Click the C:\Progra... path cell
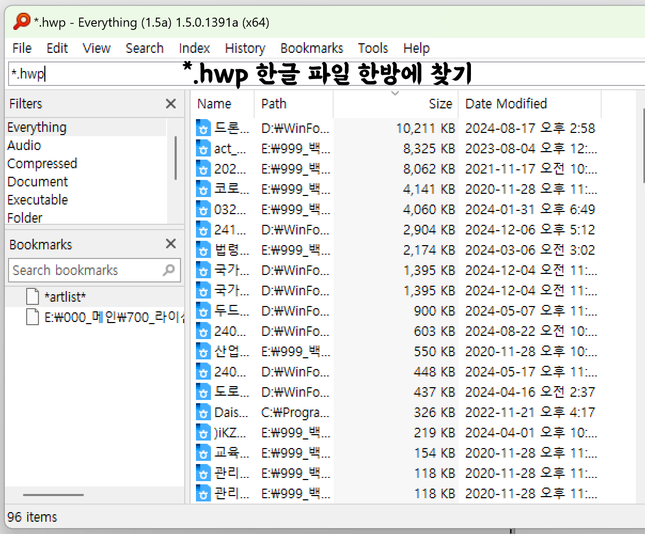Image resolution: width=645 pixels, height=534 pixels. (295, 412)
